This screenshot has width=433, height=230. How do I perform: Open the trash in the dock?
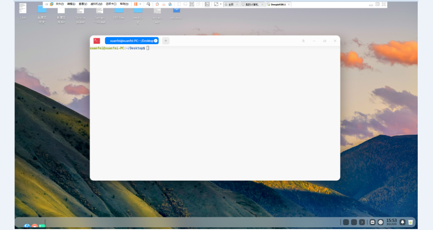(411, 222)
